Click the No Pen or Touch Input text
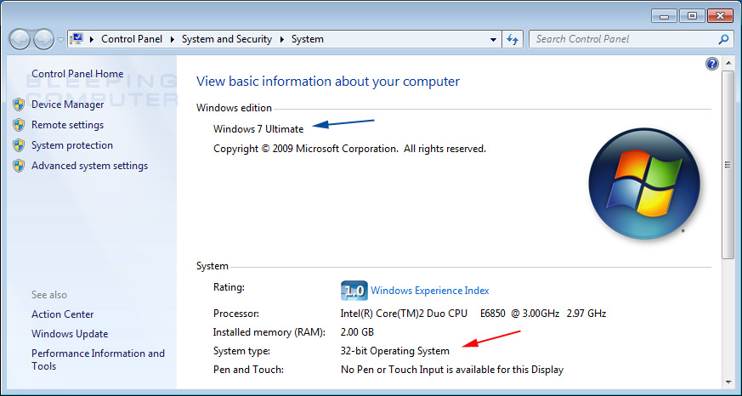 (x=452, y=370)
